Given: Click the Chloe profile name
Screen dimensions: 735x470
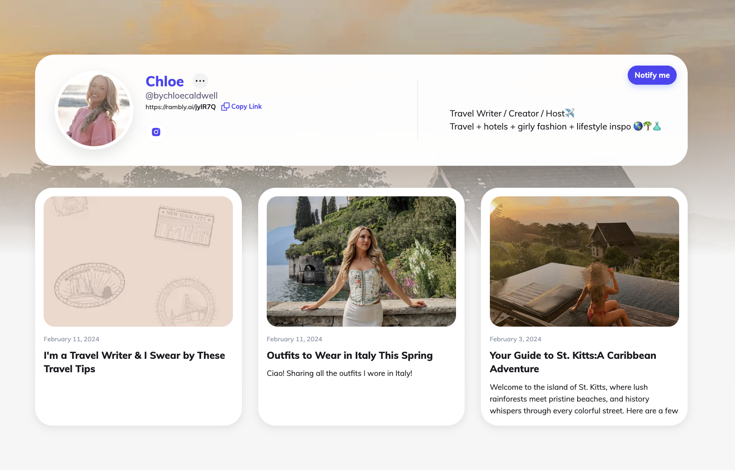Looking at the screenshot, I should pyautogui.click(x=165, y=81).
